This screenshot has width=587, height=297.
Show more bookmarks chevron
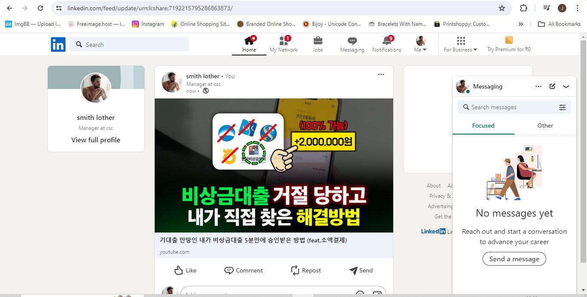pyautogui.click(x=521, y=24)
